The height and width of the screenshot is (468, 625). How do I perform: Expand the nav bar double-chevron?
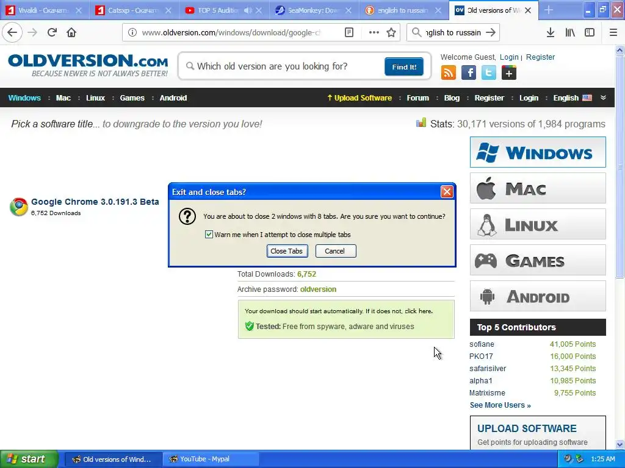click(603, 98)
